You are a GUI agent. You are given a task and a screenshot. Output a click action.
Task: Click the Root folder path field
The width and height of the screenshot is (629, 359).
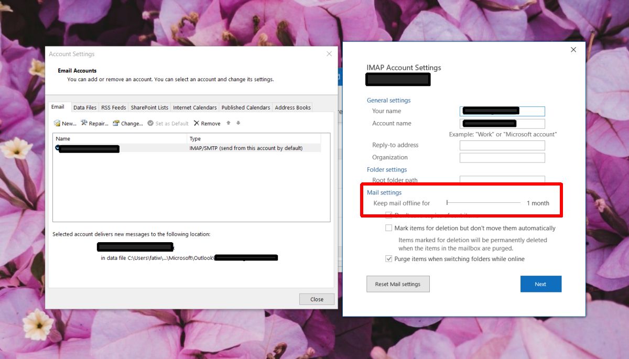502,180
